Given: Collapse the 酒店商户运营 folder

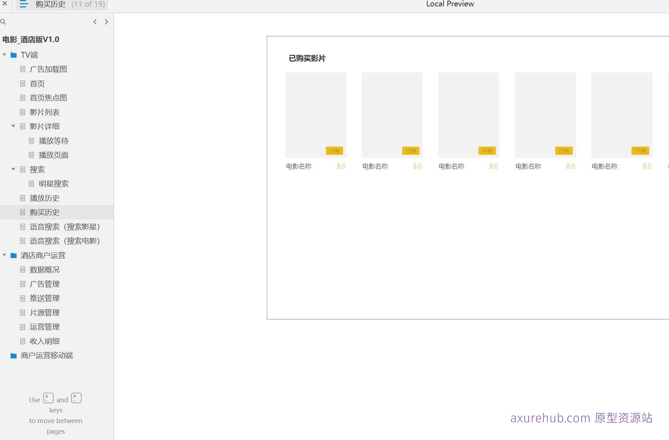Looking at the screenshot, I should tap(4, 255).
